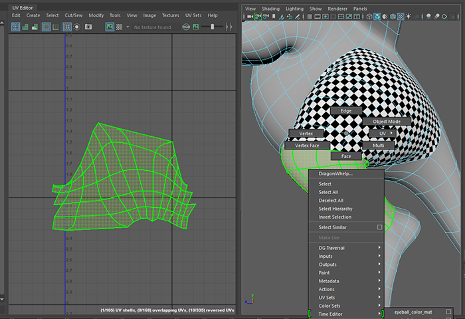Open the Cut/Sew menu
This screenshot has width=465, height=319.
[73, 15]
